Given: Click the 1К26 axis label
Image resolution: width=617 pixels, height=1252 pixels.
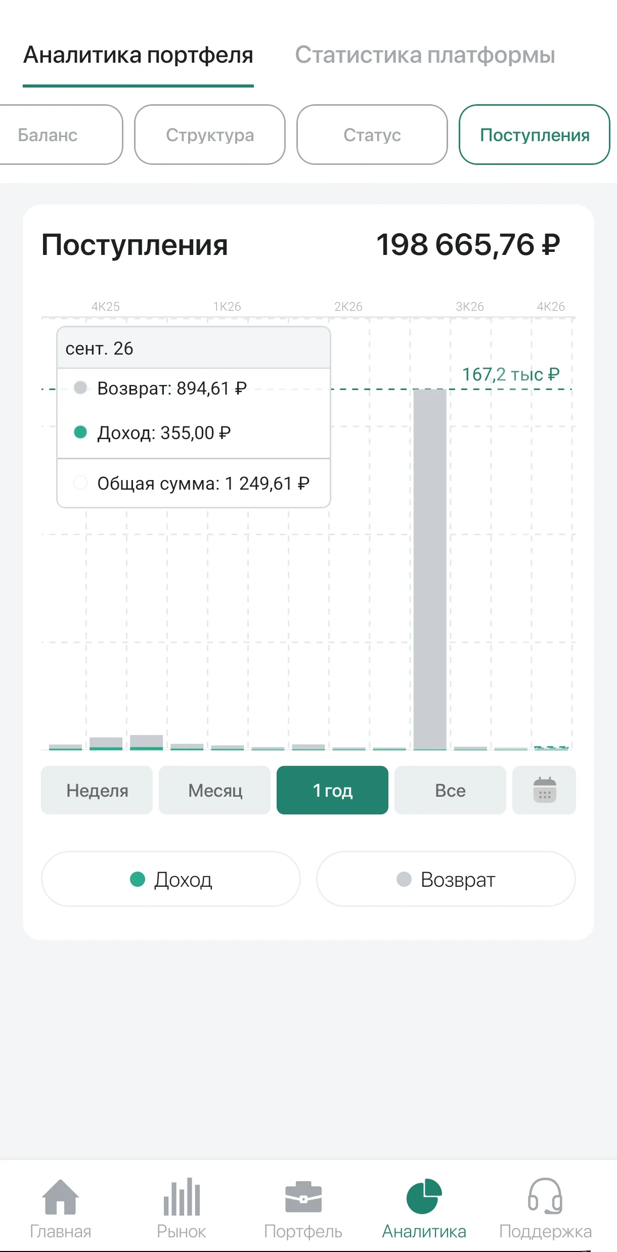Looking at the screenshot, I should tap(227, 307).
